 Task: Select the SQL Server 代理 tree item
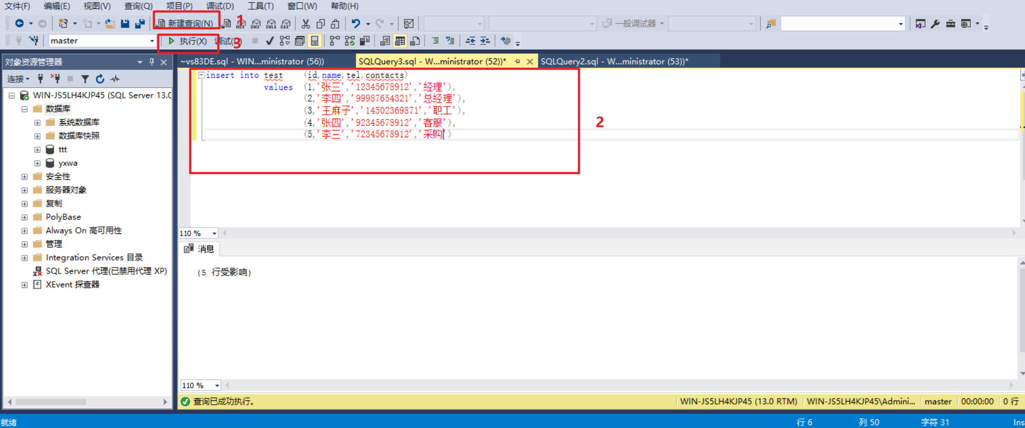pos(106,271)
